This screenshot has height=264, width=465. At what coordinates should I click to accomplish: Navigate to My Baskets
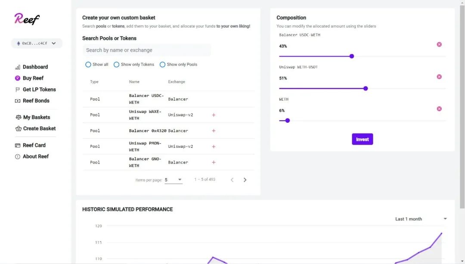click(36, 117)
